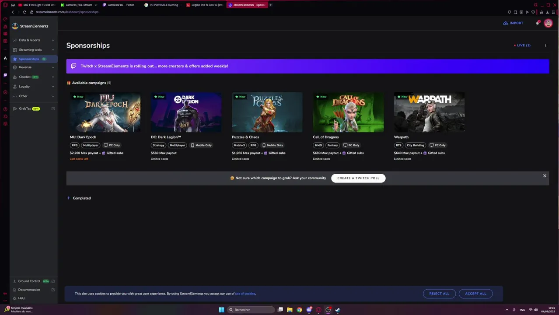Click the Streaming tools sidebar icon
The height and width of the screenshot is (315, 559).
click(x=15, y=50)
